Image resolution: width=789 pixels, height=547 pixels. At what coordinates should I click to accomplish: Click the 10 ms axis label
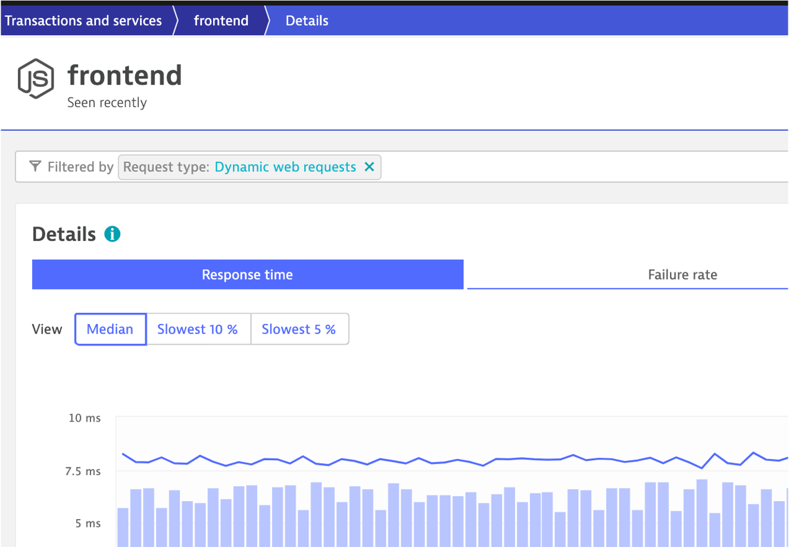pyautogui.click(x=85, y=418)
